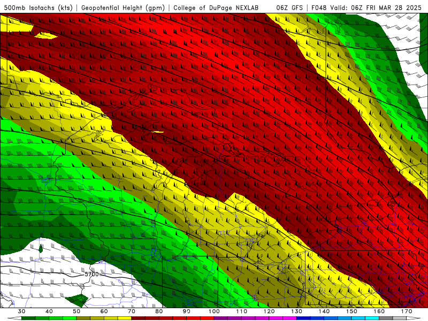Click the 120 value on the color scale
The width and height of the screenshot is (428, 321).
pyautogui.click(x=269, y=311)
